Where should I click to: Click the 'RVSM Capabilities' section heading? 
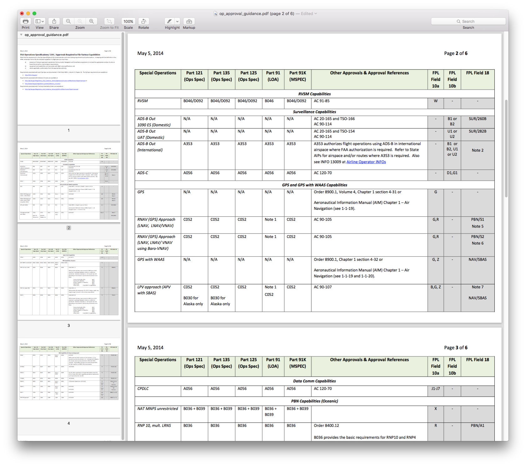(x=314, y=94)
